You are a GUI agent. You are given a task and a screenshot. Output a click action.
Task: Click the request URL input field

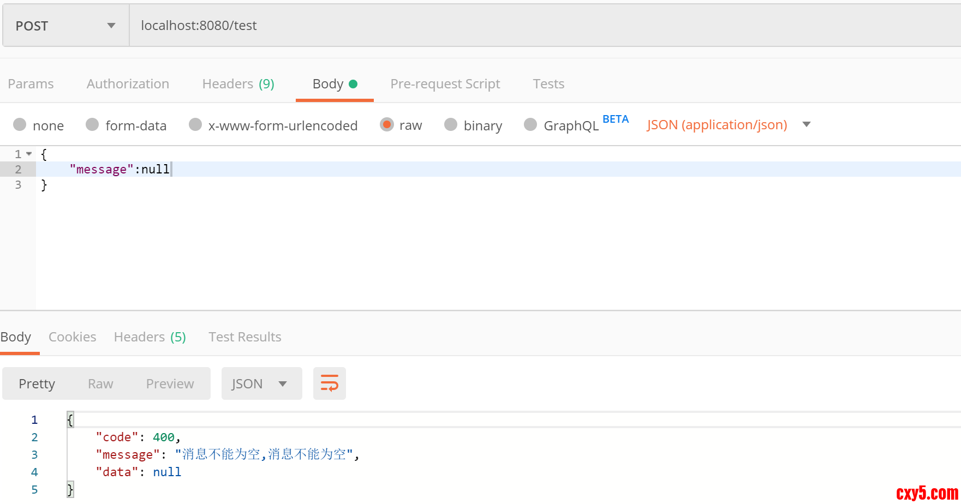(491, 26)
